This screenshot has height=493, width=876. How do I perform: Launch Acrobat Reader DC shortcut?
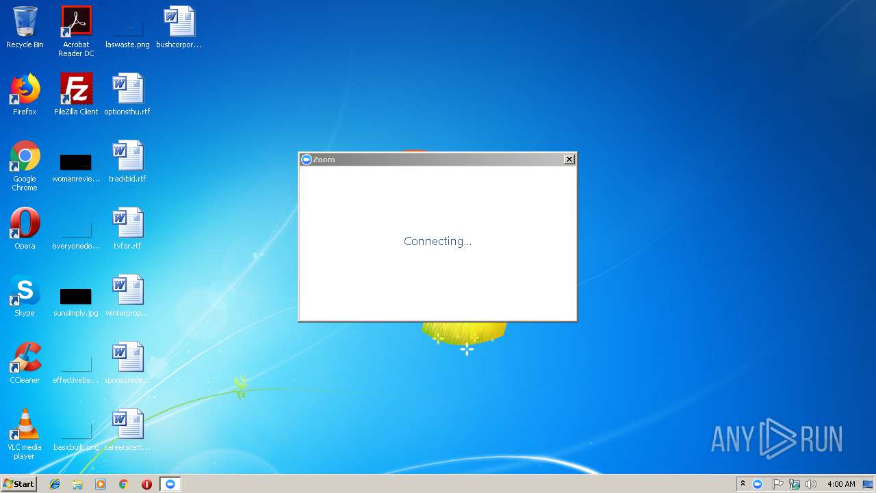coord(76,31)
